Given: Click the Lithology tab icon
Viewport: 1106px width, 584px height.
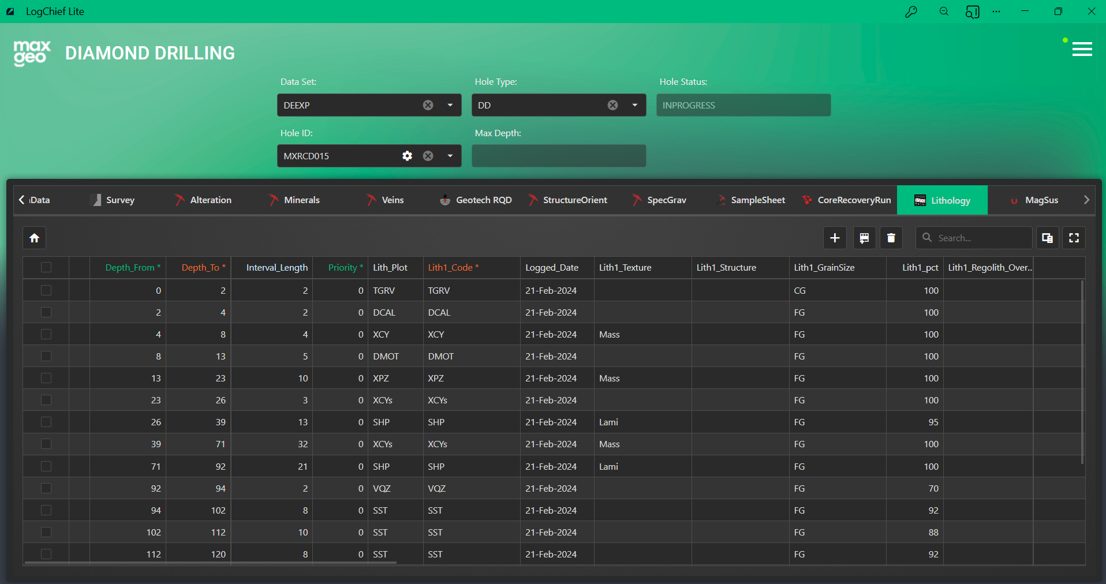Looking at the screenshot, I should tap(920, 200).
